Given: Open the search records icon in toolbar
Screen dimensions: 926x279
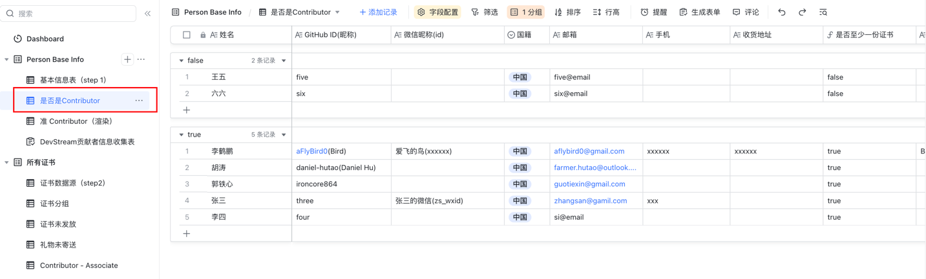Looking at the screenshot, I should pos(823,12).
